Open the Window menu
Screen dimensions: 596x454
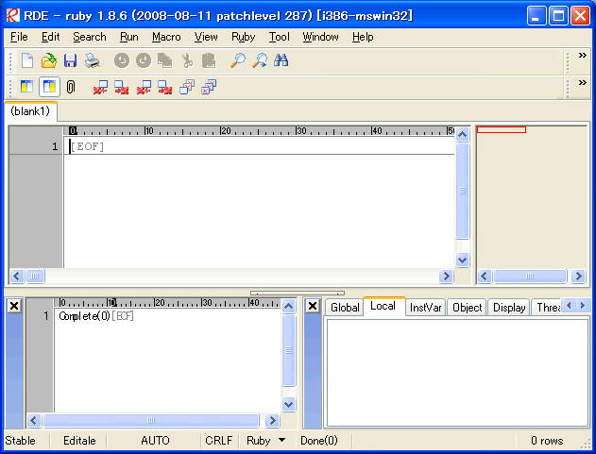pos(320,37)
